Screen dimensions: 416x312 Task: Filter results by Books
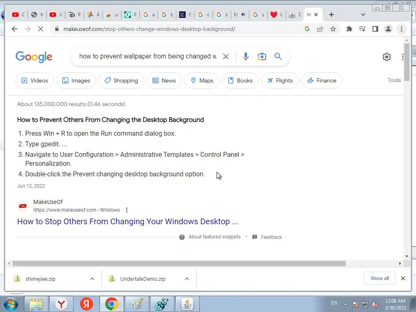click(240, 80)
